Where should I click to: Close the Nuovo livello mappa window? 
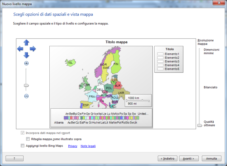click(x=219, y=3)
